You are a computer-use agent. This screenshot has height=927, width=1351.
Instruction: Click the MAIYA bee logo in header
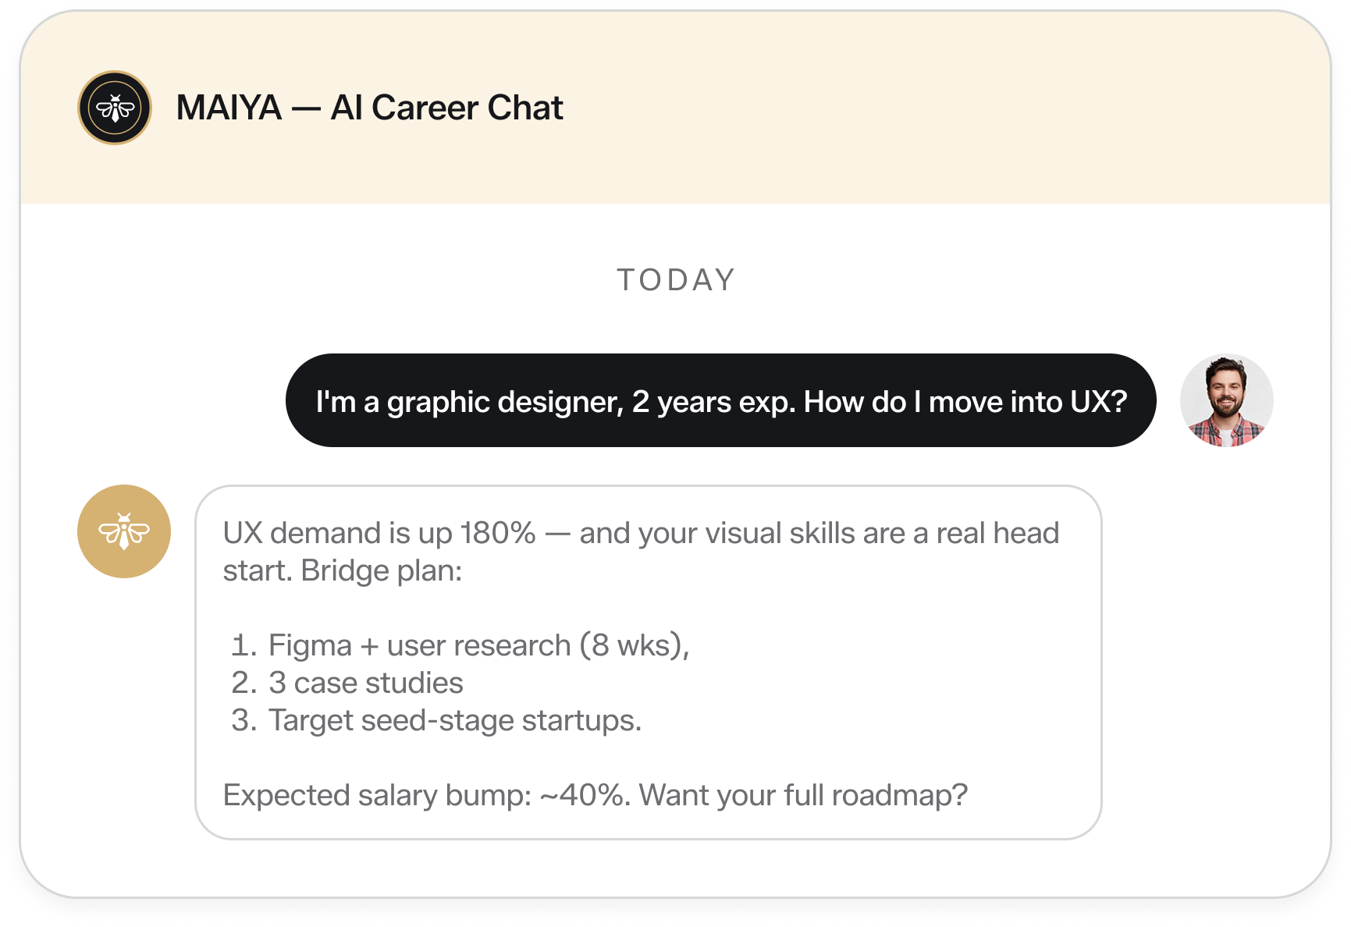(115, 108)
